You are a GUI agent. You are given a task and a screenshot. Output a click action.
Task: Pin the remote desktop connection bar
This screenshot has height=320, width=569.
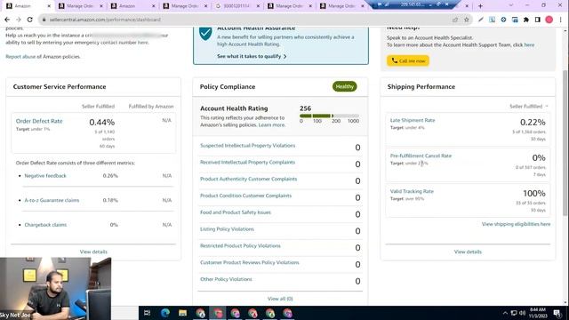tap(380, 4)
